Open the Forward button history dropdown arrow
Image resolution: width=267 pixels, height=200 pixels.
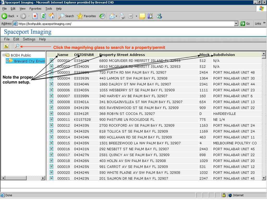[x=29, y=16]
